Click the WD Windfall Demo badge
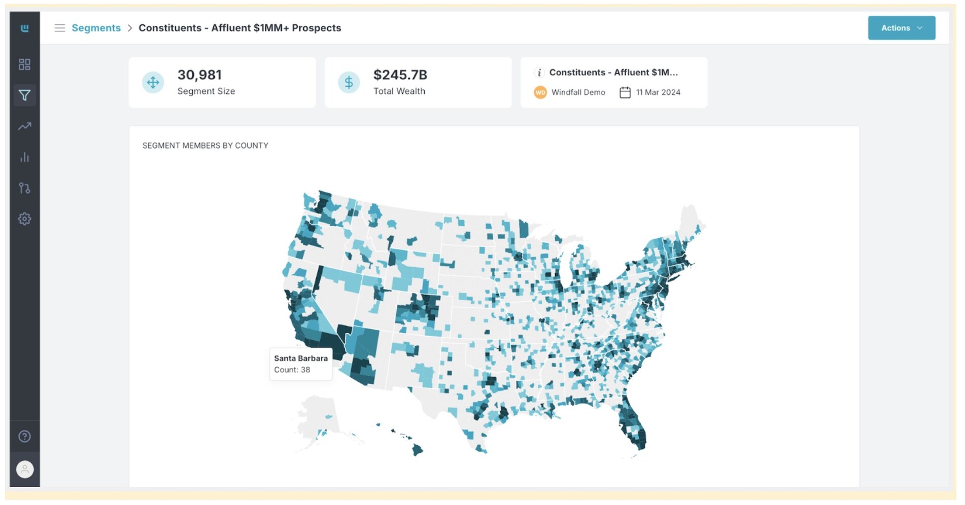 (x=540, y=92)
